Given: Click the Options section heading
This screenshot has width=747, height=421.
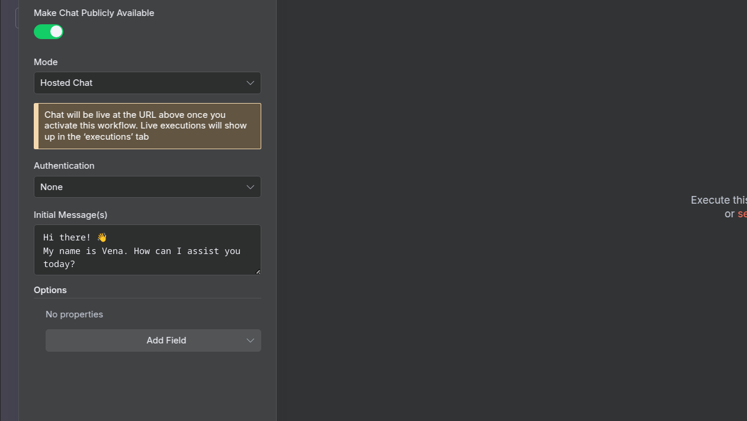Looking at the screenshot, I should tap(50, 290).
